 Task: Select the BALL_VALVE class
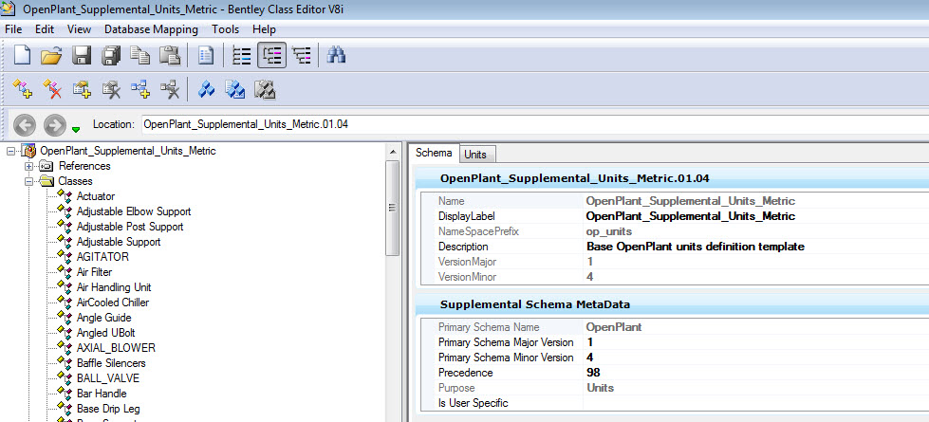click(108, 378)
